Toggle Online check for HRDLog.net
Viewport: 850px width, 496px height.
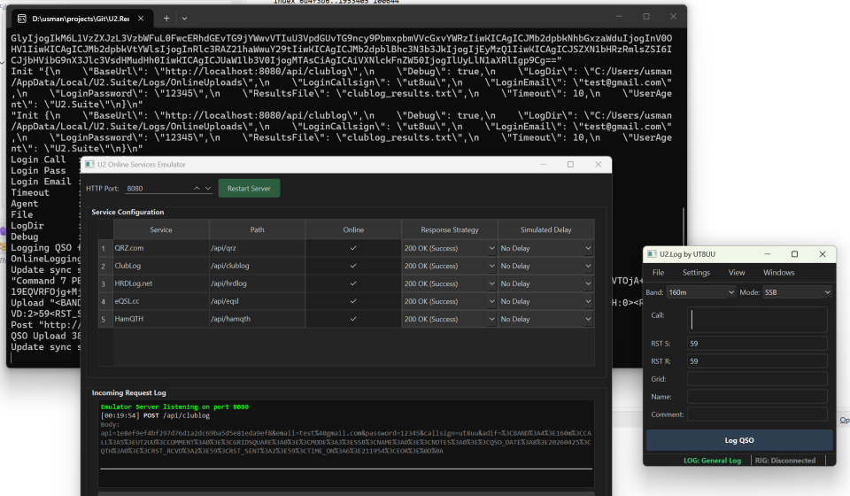(x=353, y=283)
